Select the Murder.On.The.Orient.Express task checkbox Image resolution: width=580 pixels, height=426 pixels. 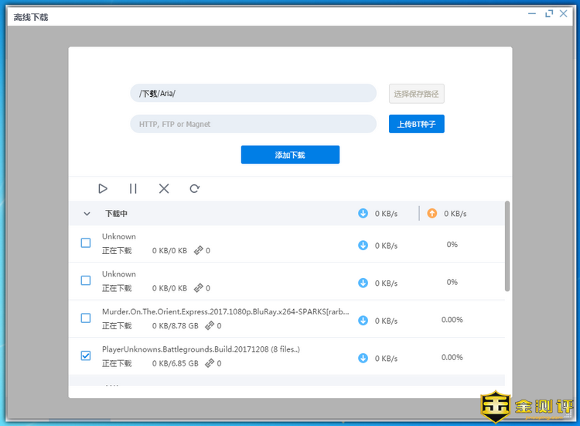(86, 318)
